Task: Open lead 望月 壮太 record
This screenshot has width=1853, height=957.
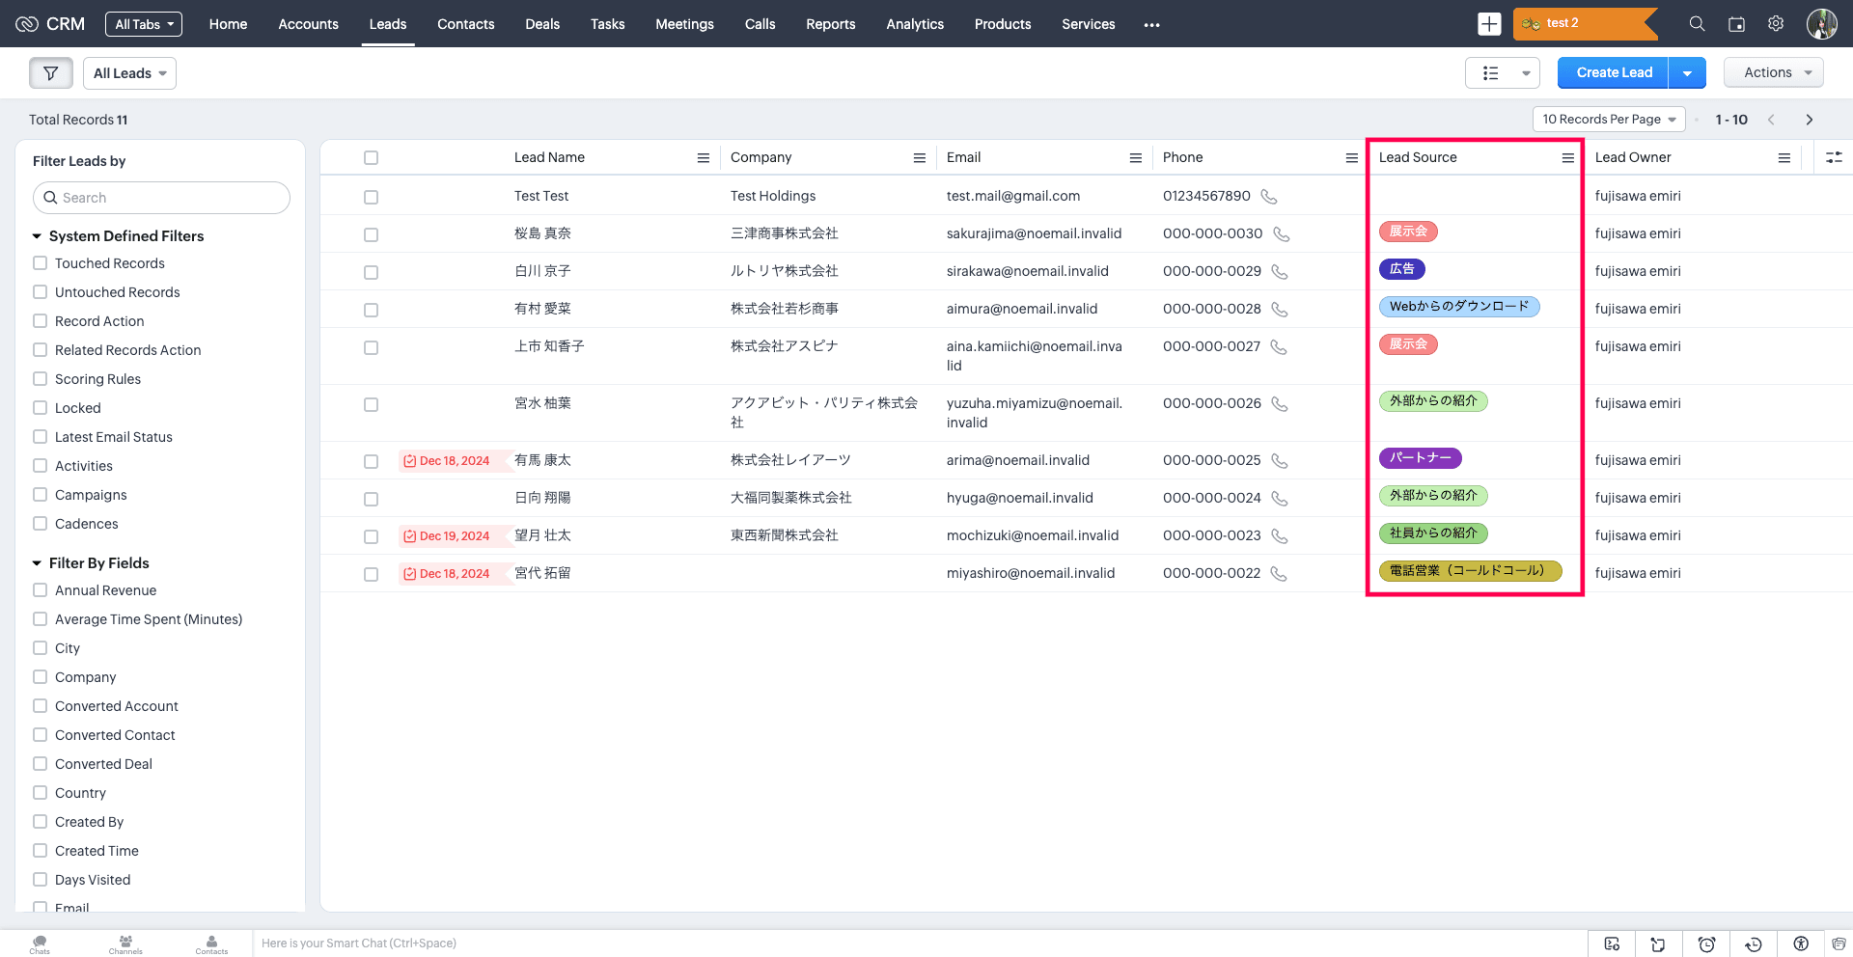Action: [x=542, y=535]
